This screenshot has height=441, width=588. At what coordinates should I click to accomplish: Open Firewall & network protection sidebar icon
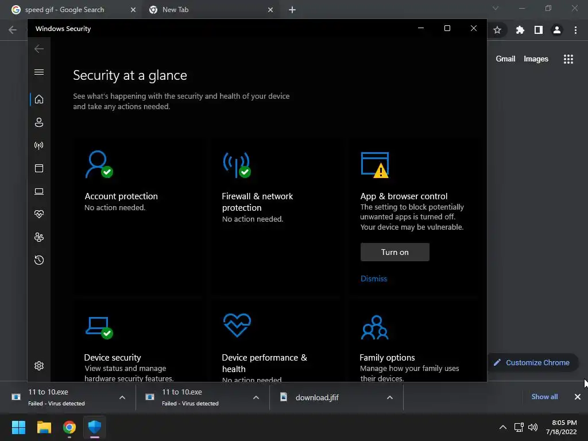tap(39, 145)
